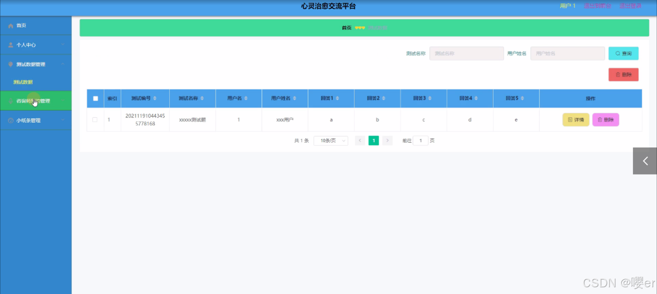Focus the 用户姓名 search input field
Viewport: 657px width, 294px height.
pyautogui.click(x=568, y=53)
